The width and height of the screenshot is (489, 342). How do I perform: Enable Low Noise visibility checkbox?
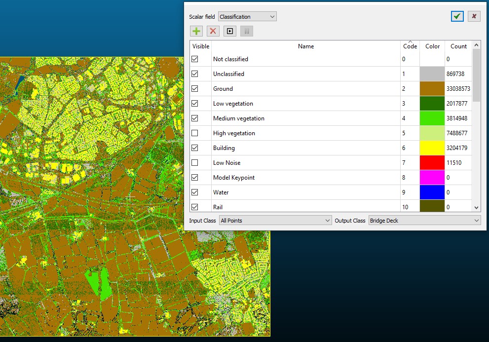point(195,163)
